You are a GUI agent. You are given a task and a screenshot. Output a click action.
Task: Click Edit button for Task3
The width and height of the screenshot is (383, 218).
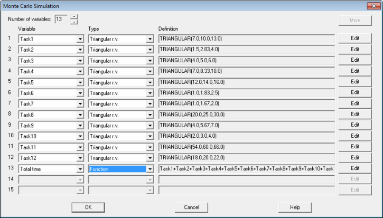(x=355, y=60)
